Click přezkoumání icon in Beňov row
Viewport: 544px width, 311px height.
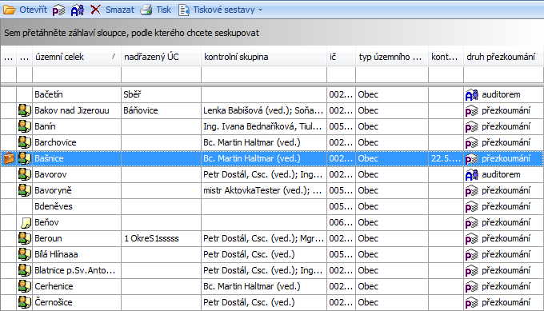point(472,222)
